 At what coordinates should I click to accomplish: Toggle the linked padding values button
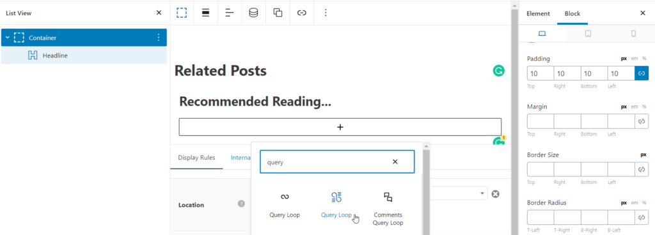point(642,73)
